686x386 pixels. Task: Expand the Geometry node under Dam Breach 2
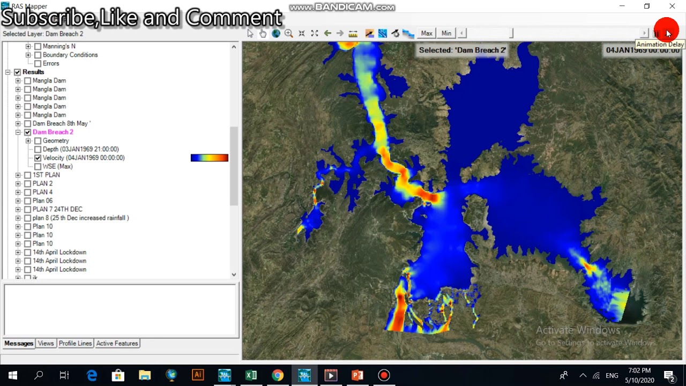28,140
